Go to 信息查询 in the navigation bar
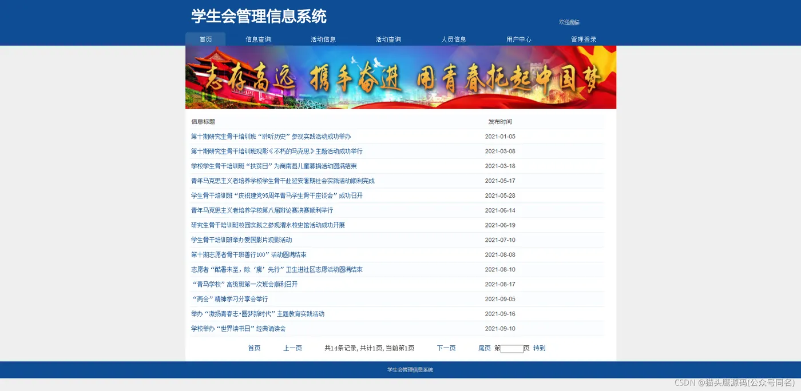This screenshot has width=801, height=391. tap(258, 39)
